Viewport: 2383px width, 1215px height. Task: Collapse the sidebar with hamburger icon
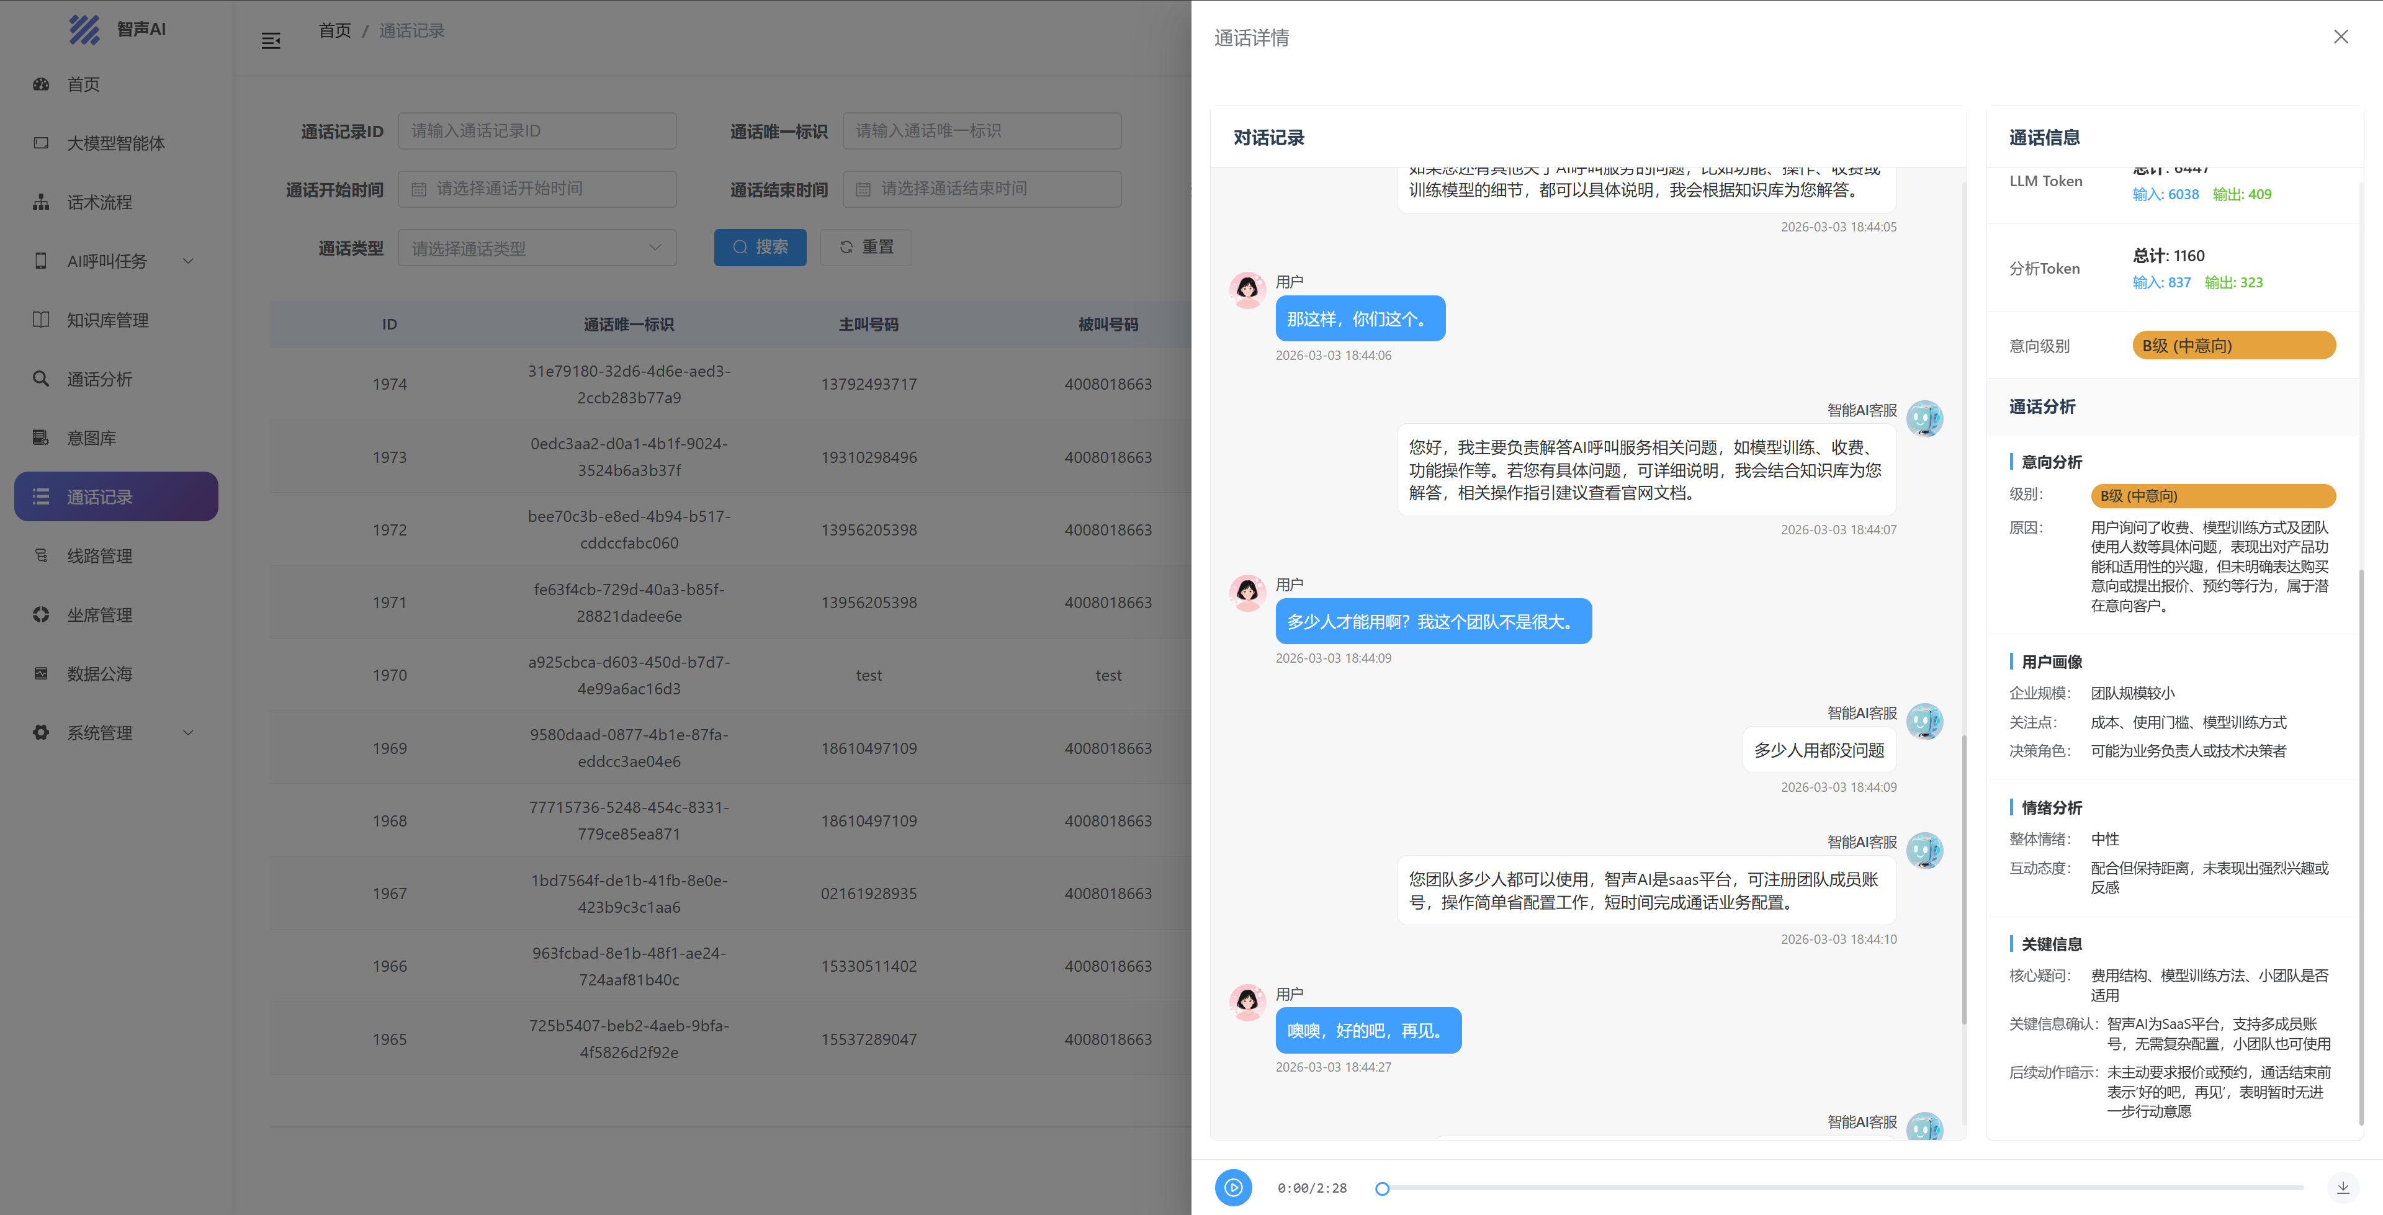tap(271, 41)
